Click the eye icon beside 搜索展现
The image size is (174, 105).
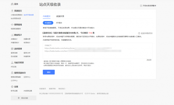[x=12, y=25]
